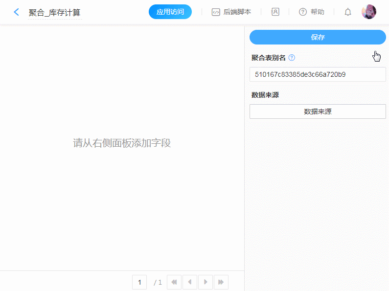Go to the previous page
389x291 pixels.
tap(190, 282)
